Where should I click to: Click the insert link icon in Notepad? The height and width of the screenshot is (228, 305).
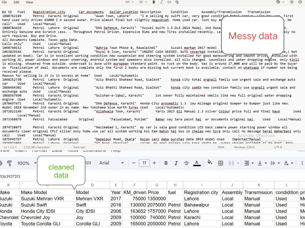click(x=169, y=2)
